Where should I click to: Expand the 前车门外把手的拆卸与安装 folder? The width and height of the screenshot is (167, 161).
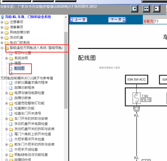(6, 145)
